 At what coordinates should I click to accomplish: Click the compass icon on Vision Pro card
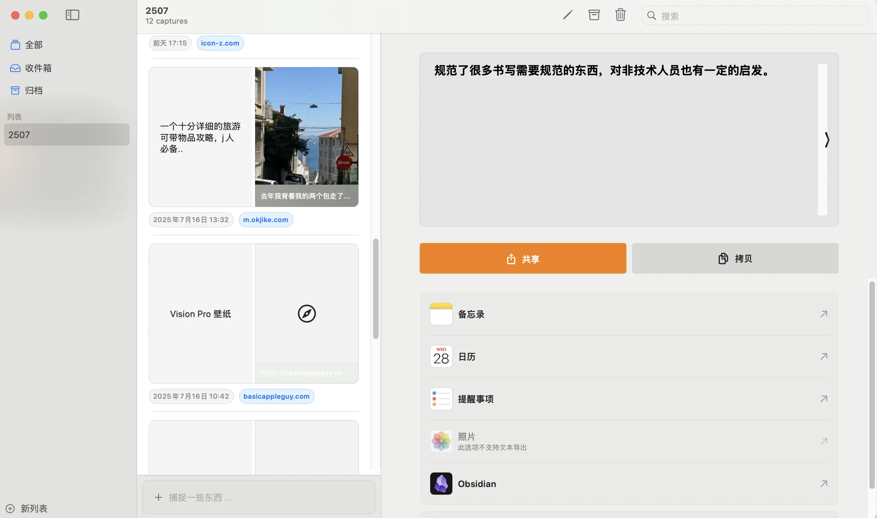307,314
